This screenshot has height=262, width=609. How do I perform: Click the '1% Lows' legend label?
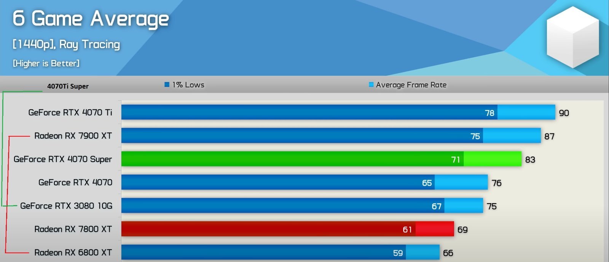(x=188, y=85)
